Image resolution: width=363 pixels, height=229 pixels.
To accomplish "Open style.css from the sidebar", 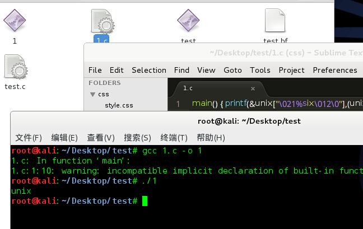I will tap(119, 105).
